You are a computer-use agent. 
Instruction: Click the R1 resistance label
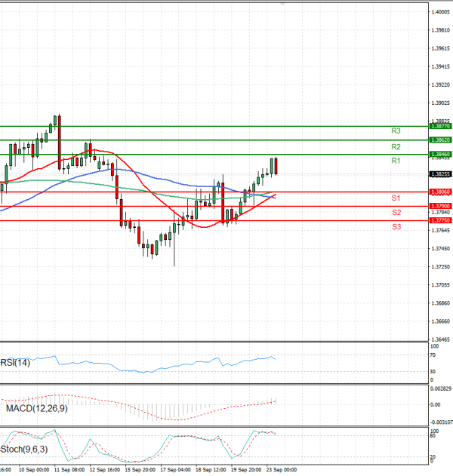396,161
